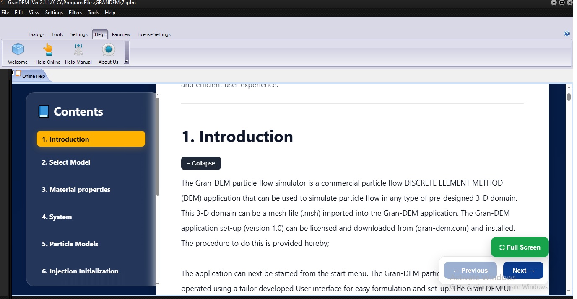Open the File menu
Viewport: 577px width, 299px height.
[x=5, y=13]
